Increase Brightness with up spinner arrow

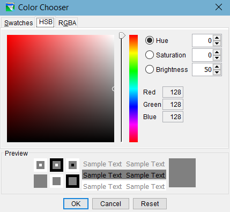coord(217,67)
